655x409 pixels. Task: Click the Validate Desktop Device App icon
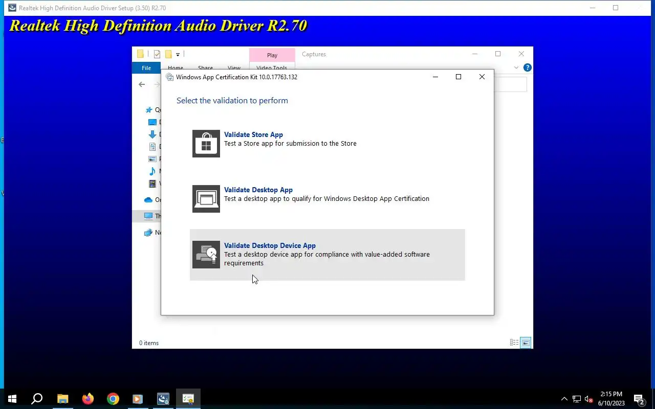[206, 254]
